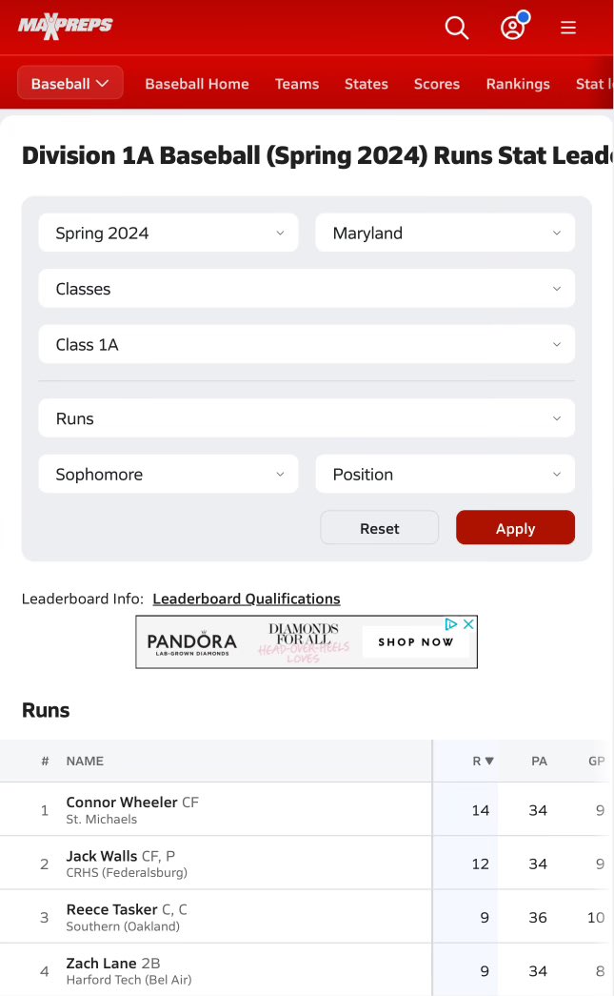Viewport: 614px width, 996px height.
Task: Go to Baseball Home tab
Action: tap(197, 84)
